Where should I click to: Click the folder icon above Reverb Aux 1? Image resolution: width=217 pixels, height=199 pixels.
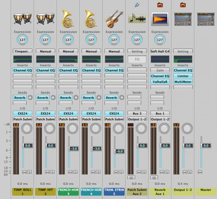[160, 5]
